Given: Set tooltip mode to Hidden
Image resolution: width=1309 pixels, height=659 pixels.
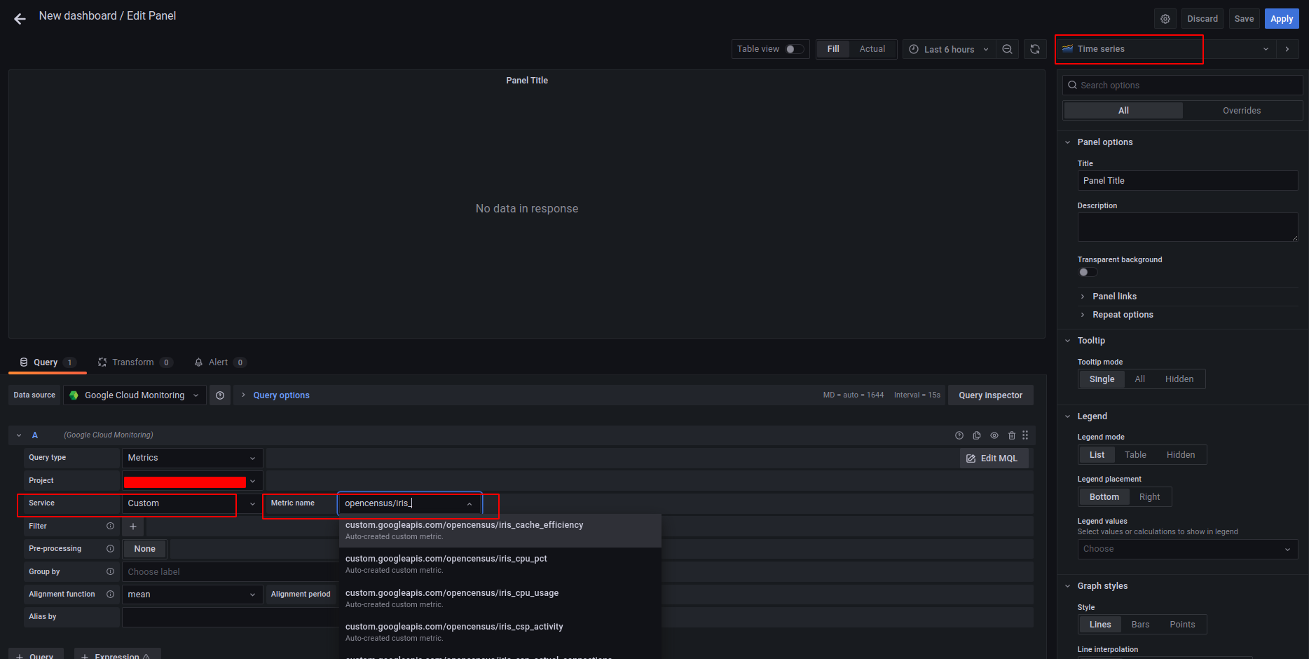Looking at the screenshot, I should pyautogui.click(x=1179, y=379).
